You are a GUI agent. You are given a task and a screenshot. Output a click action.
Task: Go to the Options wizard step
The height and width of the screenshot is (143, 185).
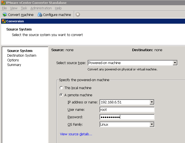coord(13,60)
